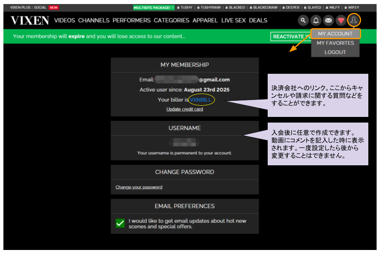The image size is (380, 254).
Task: Click the REACTIVATE button
Action: click(x=291, y=36)
